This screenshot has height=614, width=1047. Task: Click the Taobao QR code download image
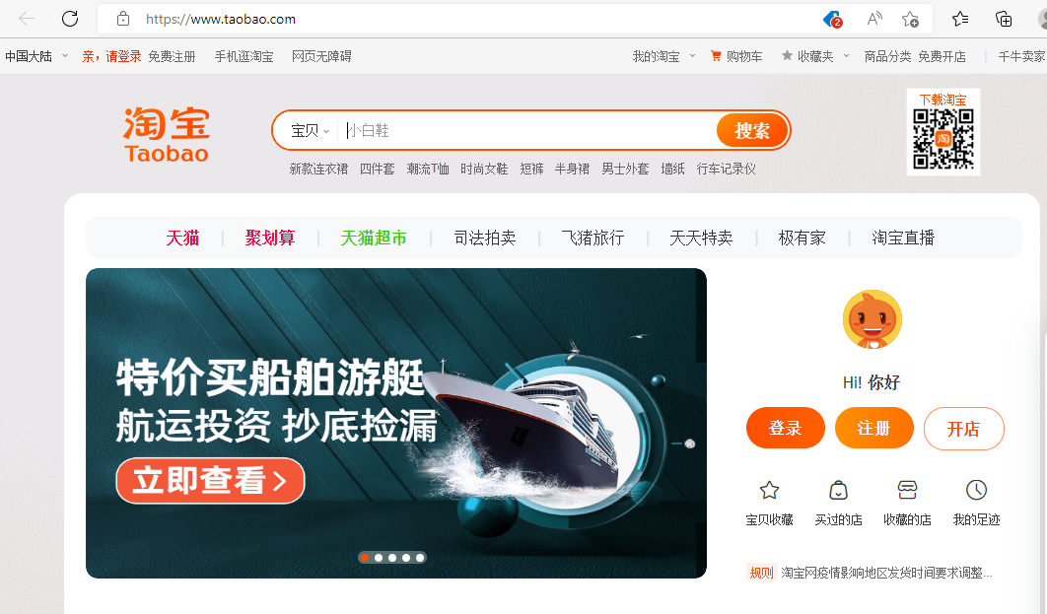[942, 139]
